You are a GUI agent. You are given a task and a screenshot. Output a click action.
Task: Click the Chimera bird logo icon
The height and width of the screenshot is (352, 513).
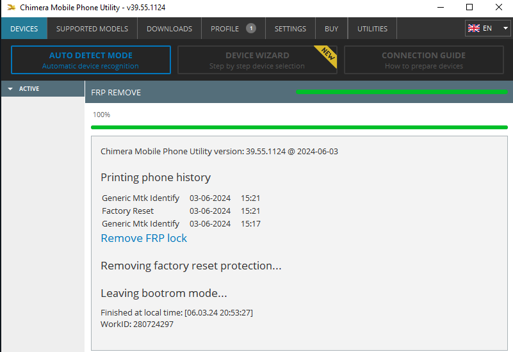click(x=11, y=8)
